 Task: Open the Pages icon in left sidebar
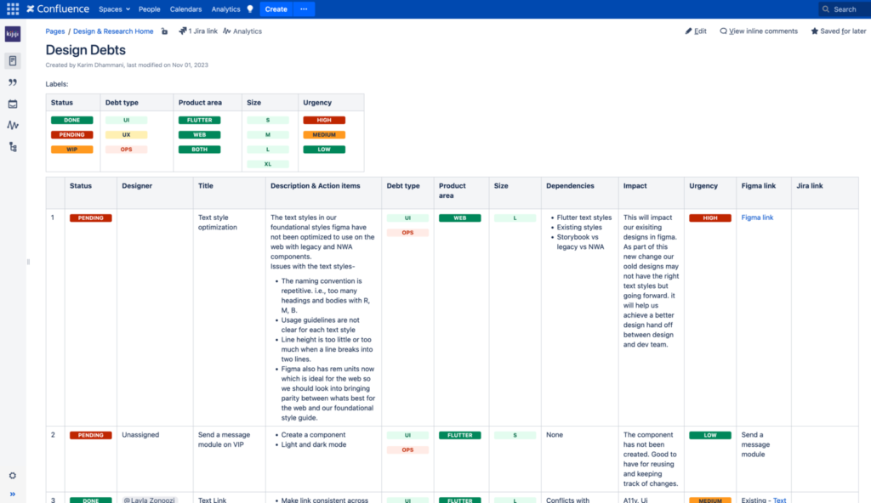tap(13, 61)
